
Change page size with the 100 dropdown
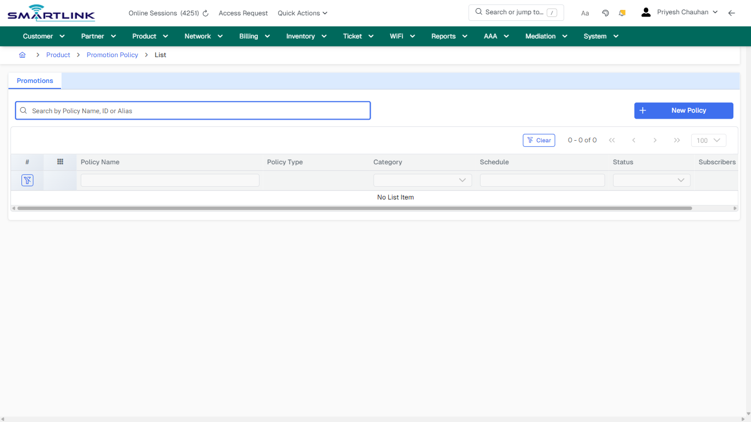coord(708,140)
